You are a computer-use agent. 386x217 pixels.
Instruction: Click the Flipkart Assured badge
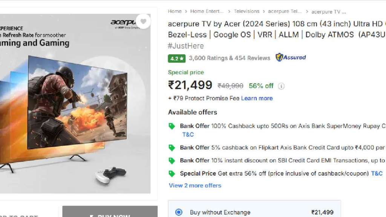(291, 58)
